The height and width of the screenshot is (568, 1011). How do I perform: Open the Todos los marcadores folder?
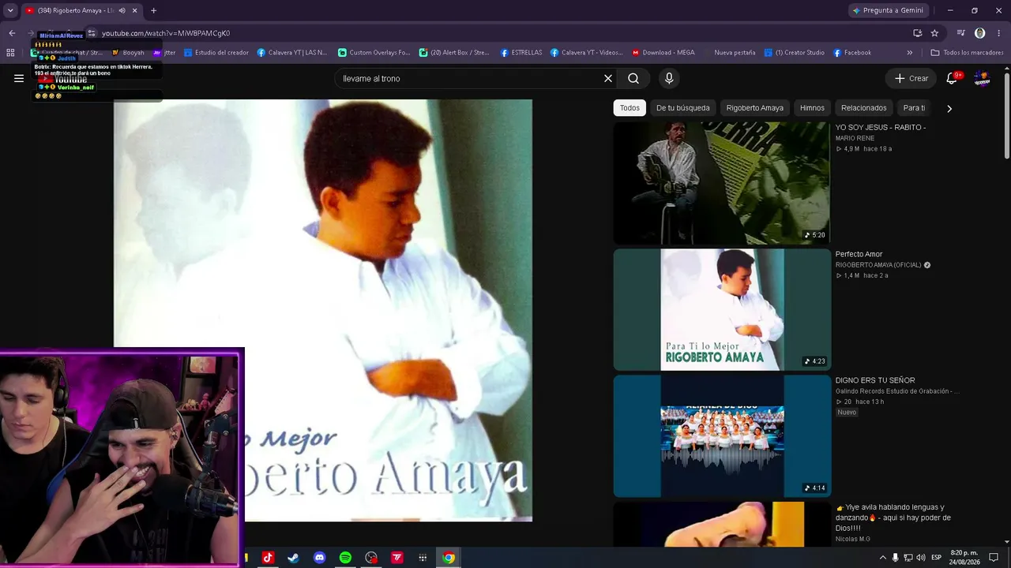click(x=968, y=53)
